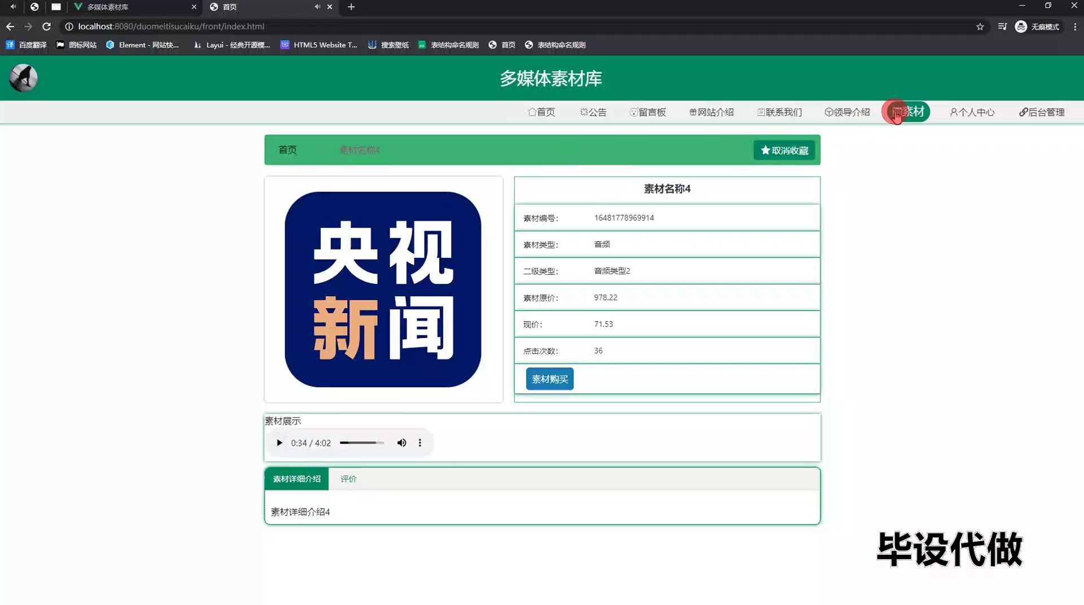The width and height of the screenshot is (1084, 605).
Task: Reload the page with refresh icon
Action: pyautogui.click(x=46, y=27)
